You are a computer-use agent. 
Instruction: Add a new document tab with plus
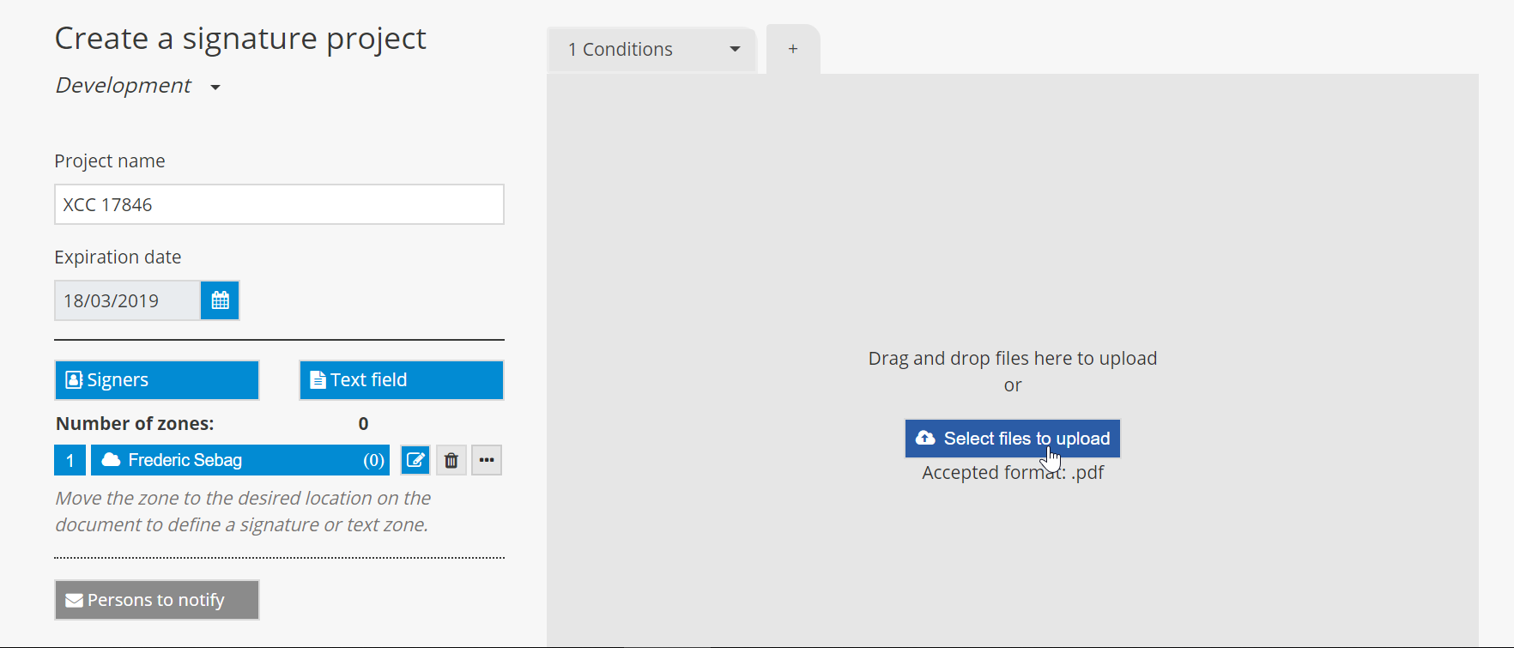(793, 49)
